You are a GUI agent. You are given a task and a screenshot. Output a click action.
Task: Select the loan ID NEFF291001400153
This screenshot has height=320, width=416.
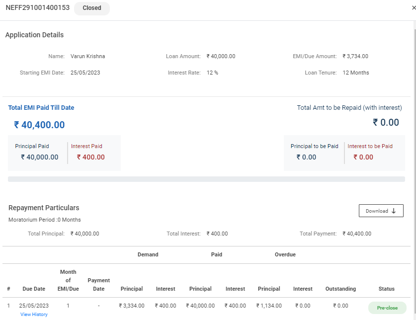(38, 8)
